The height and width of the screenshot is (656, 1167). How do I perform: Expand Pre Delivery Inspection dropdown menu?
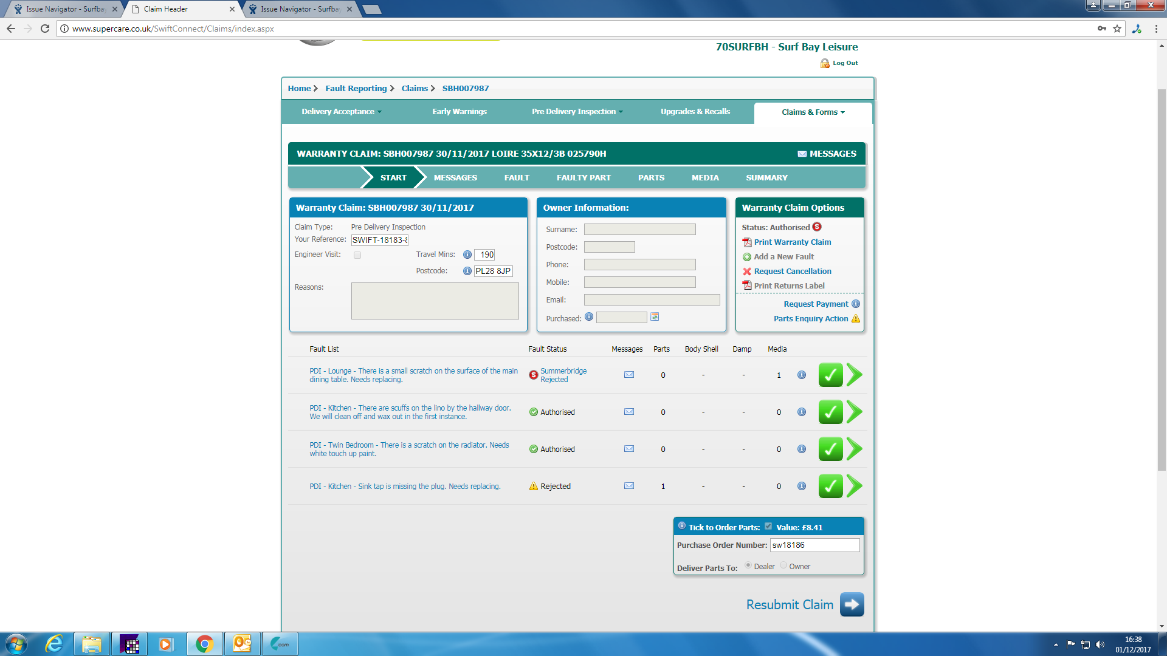577,112
